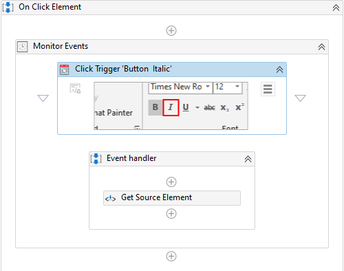Collapse the On Click Element sequence
Screen dimensions: 344x271
(x=336, y=8)
